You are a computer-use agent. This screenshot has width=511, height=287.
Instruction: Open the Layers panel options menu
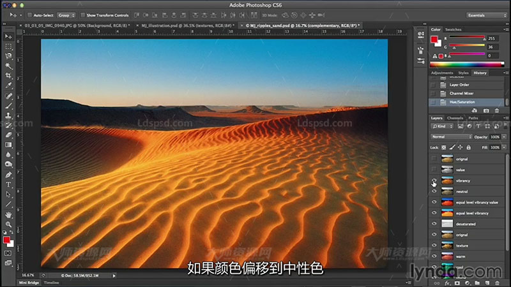(505, 118)
